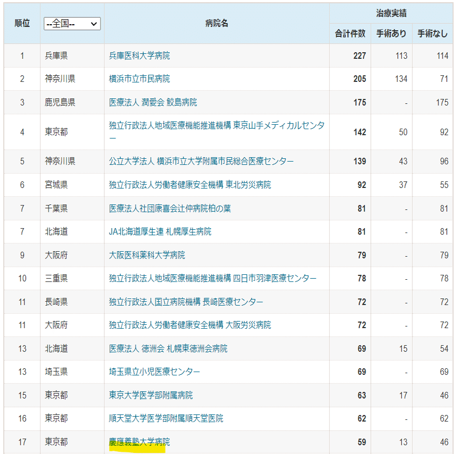Select surgery count 134 cell
This screenshot has width=454, height=454.
click(x=391, y=79)
